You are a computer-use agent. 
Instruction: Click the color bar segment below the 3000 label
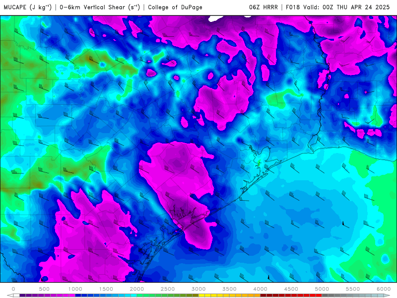(x=201, y=296)
